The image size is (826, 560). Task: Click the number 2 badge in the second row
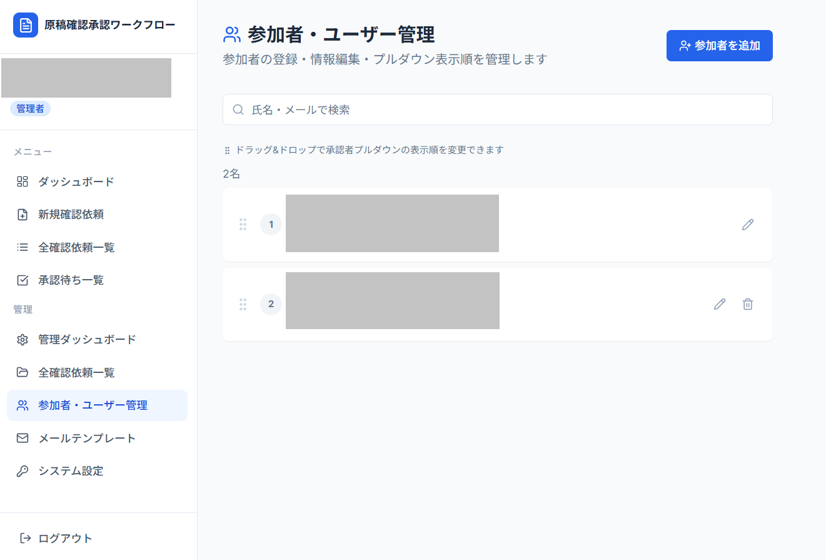pos(271,304)
